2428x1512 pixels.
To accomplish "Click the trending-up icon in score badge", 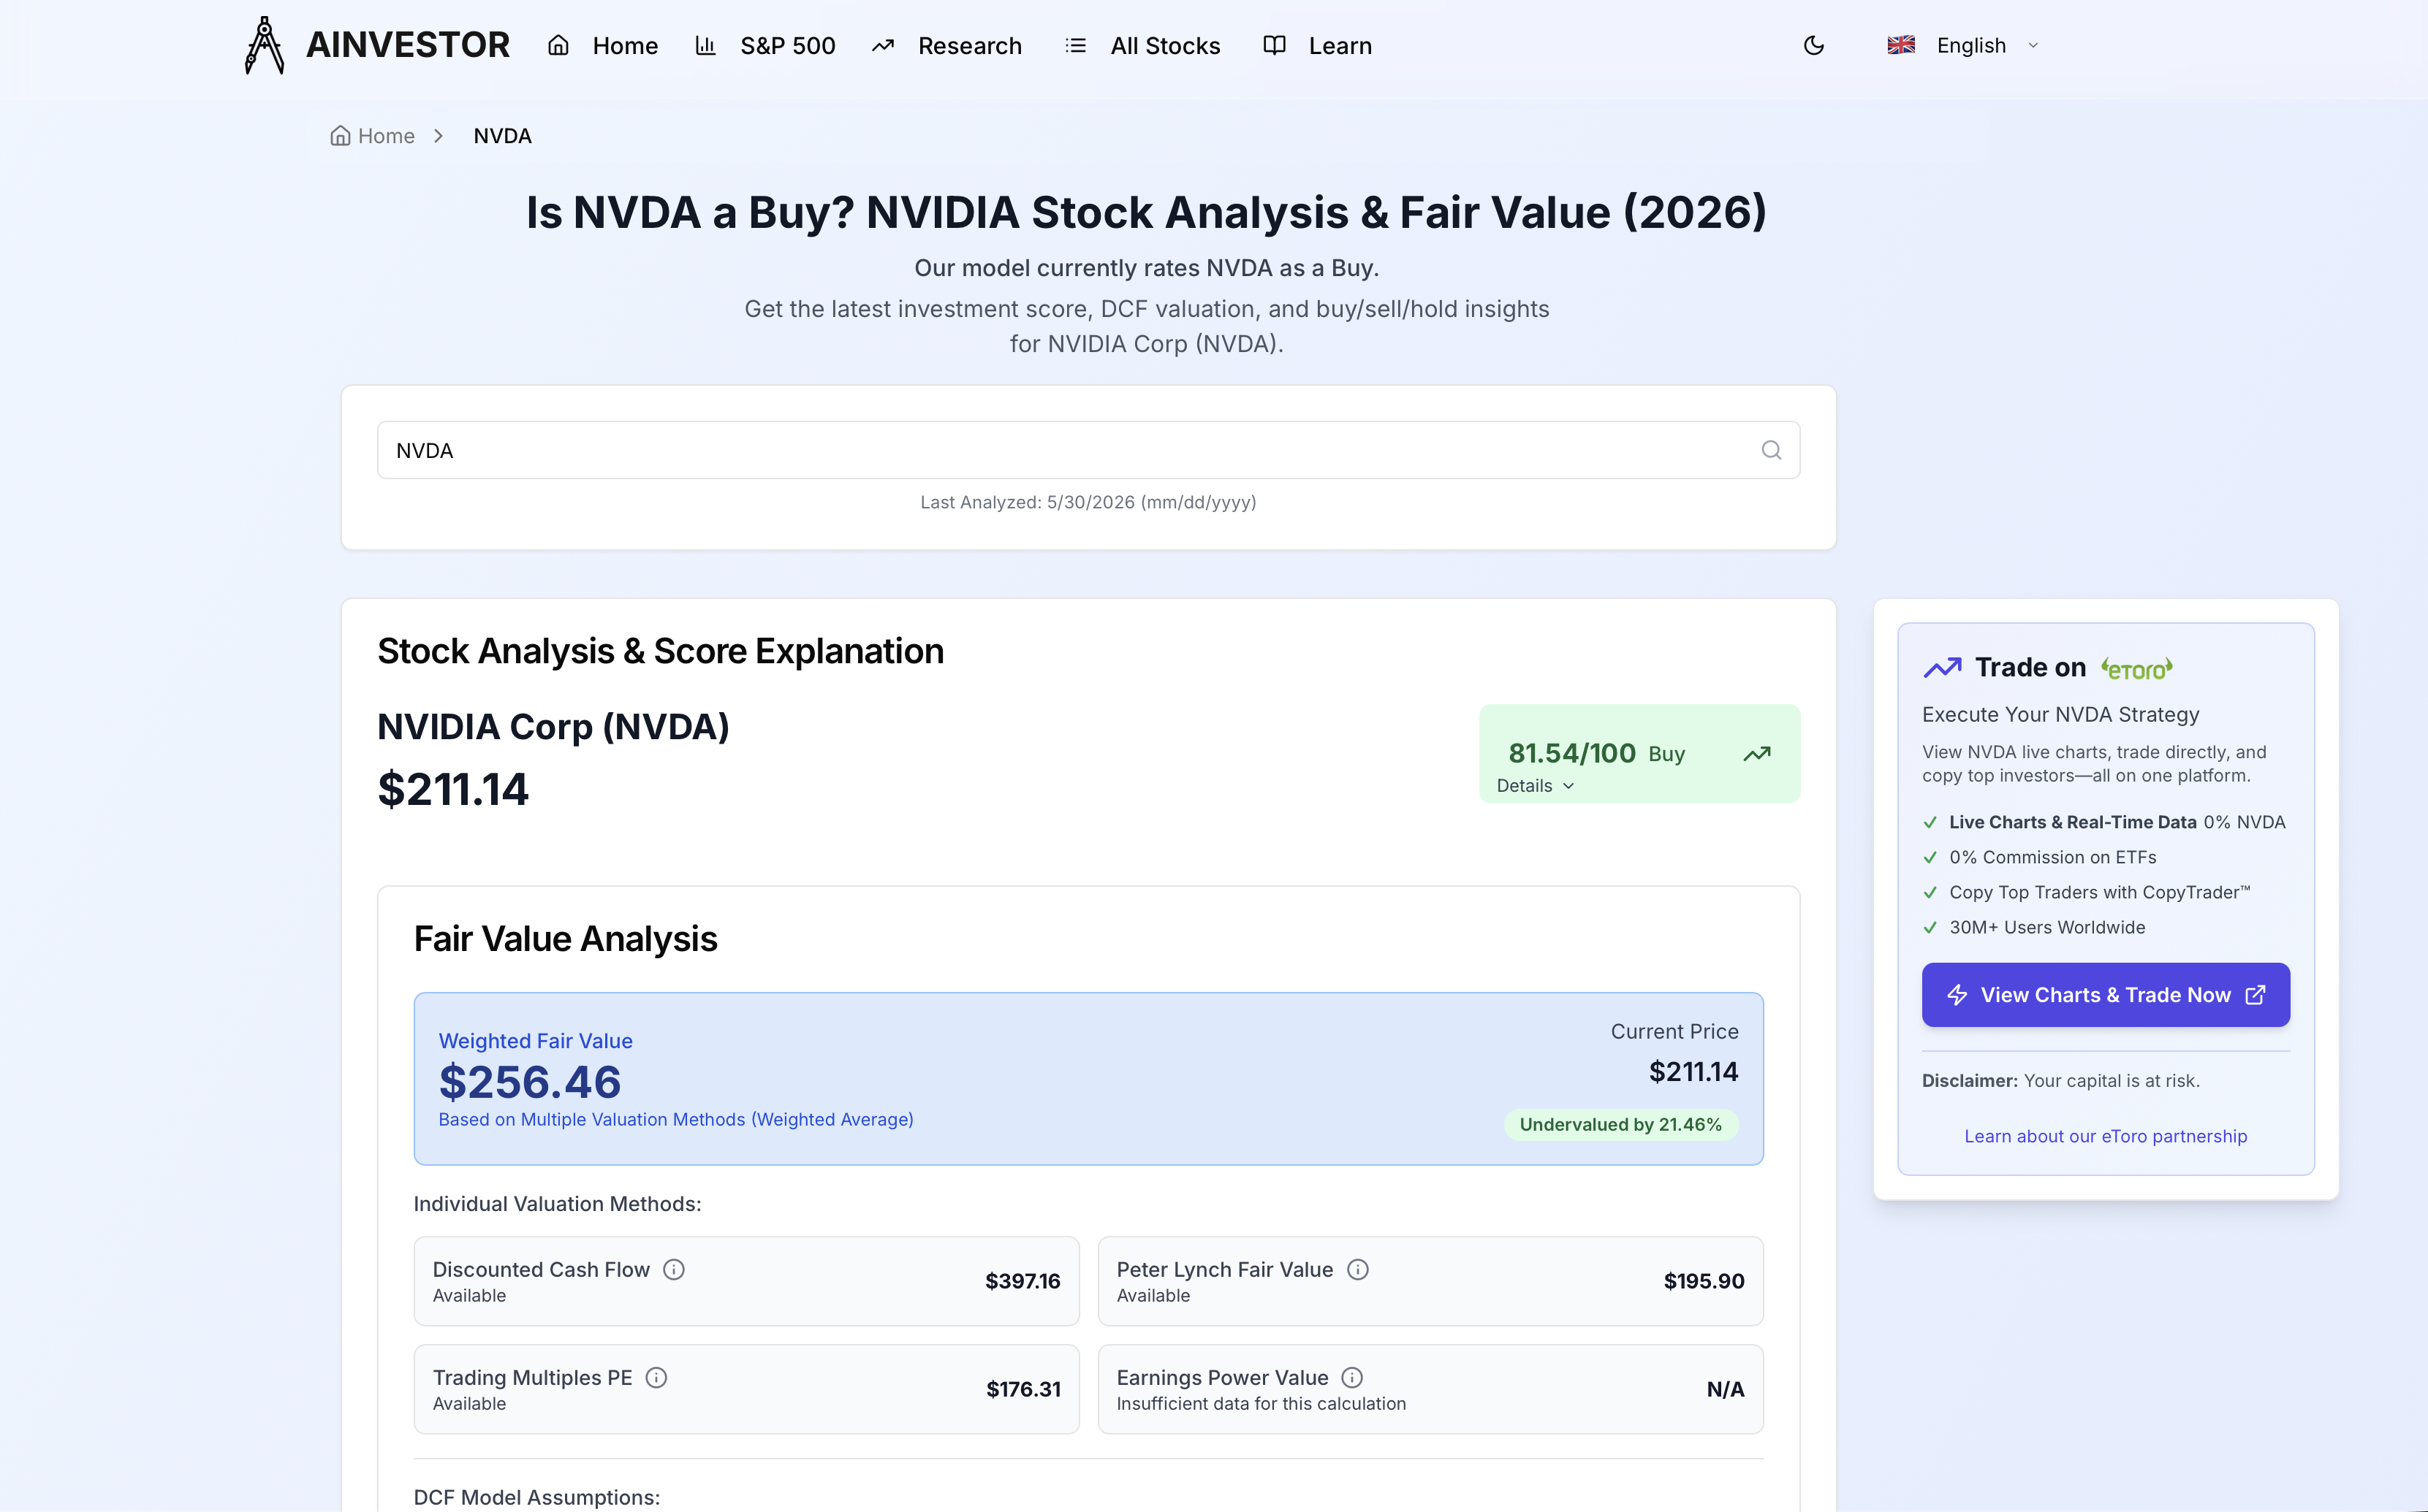I will click(1757, 753).
